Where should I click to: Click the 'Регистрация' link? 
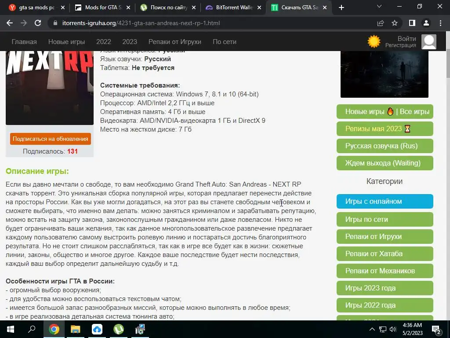click(x=401, y=45)
